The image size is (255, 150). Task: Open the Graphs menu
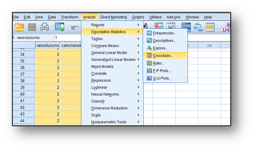coord(138,17)
